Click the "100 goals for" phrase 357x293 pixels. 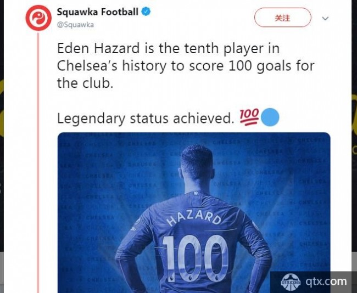point(271,66)
